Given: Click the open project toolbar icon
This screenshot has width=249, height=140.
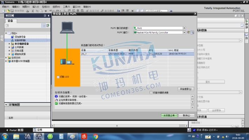Looking at the screenshot, I should 8,11.
